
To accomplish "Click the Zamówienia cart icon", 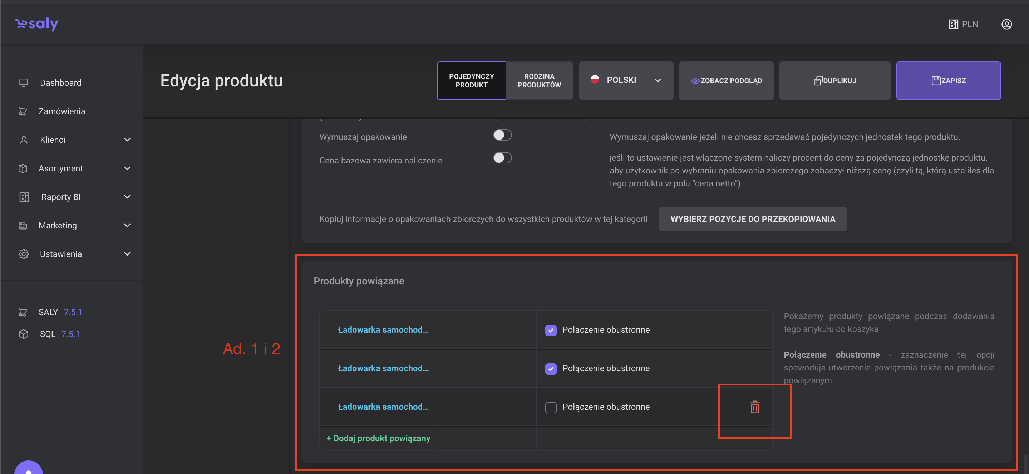I will coord(23,111).
